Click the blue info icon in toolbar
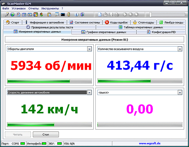Screen dimensions: 189x147 pos(76,14)
